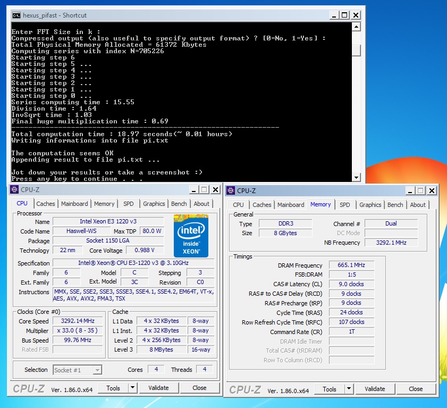Open Tools dropdown arrow in right CPU-Z window
This screenshot has width=447, height=408.
[x=349, y=389]
